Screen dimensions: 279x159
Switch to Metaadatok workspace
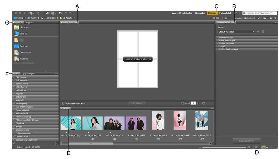click(x=225, y=13)
